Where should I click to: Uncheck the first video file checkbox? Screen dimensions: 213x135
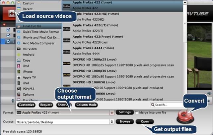tap(8, 29)
